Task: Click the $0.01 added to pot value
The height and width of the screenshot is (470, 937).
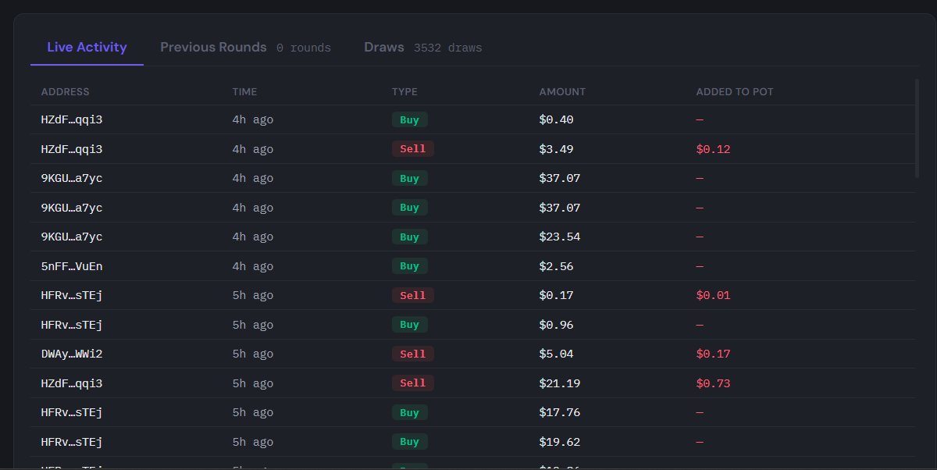Action: pyautogui.click(x=713, y=295)
